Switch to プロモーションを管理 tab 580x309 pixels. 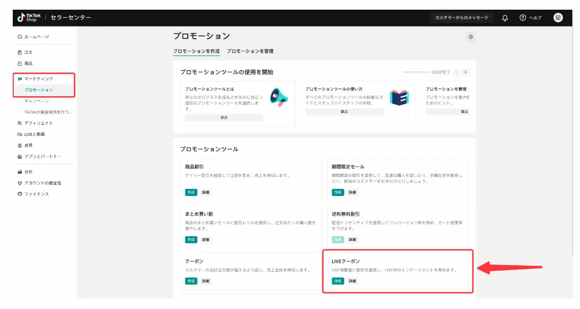coord(250,51)
